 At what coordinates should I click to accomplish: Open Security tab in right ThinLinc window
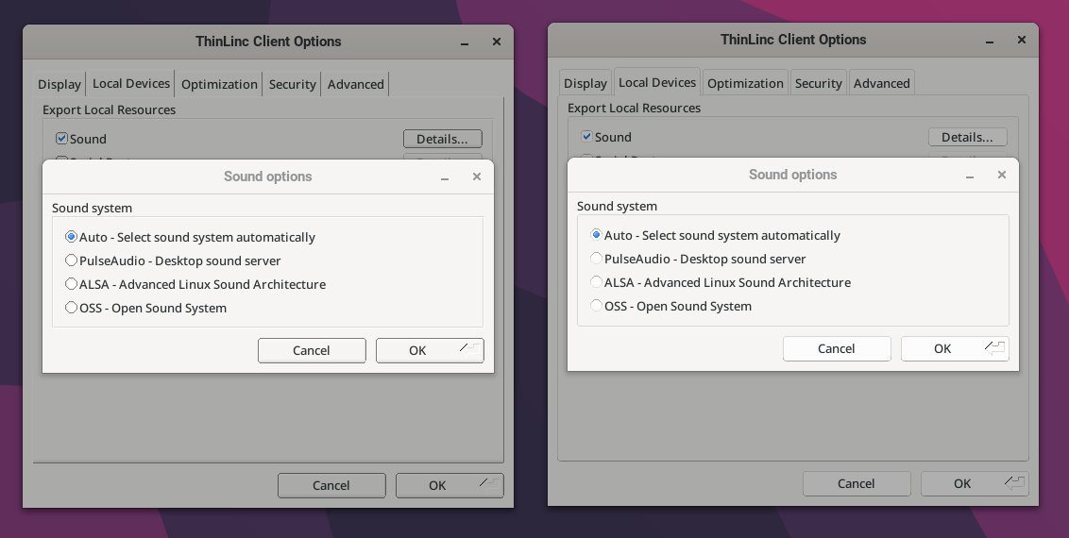pos(818,83)
